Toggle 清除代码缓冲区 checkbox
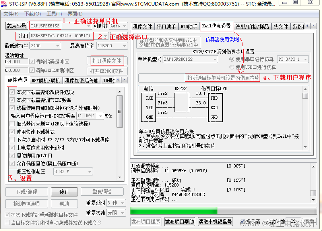Screen dimensions: 322x231 (x=32, y=62)
